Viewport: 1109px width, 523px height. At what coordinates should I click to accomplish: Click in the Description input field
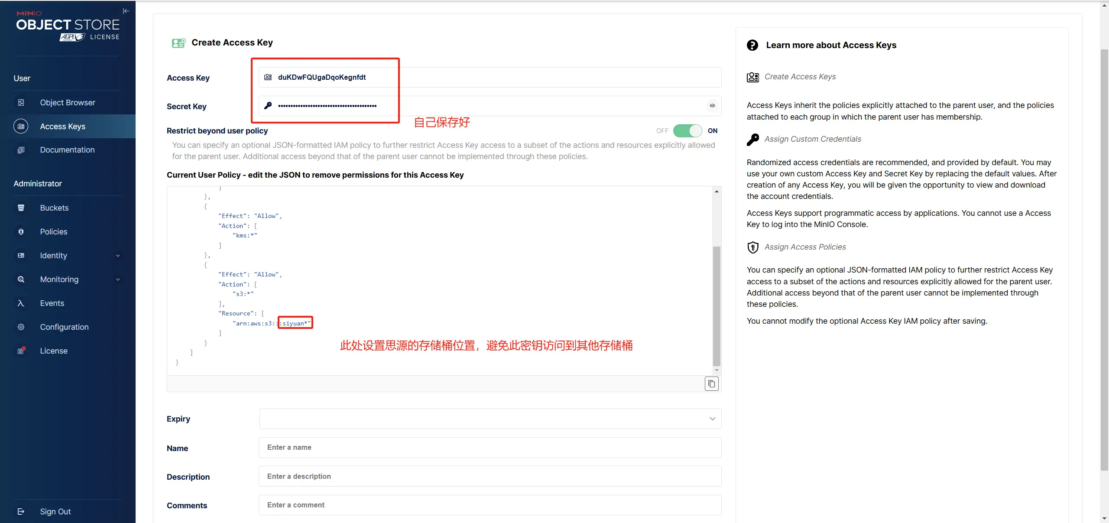point(490,476)
